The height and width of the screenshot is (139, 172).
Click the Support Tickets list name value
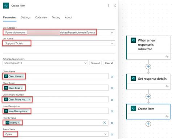click(x=15, y=43)
